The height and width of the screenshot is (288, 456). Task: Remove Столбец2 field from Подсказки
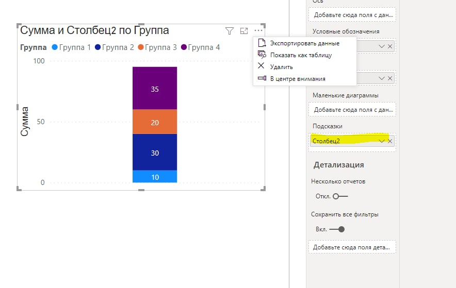coord(390,141)
